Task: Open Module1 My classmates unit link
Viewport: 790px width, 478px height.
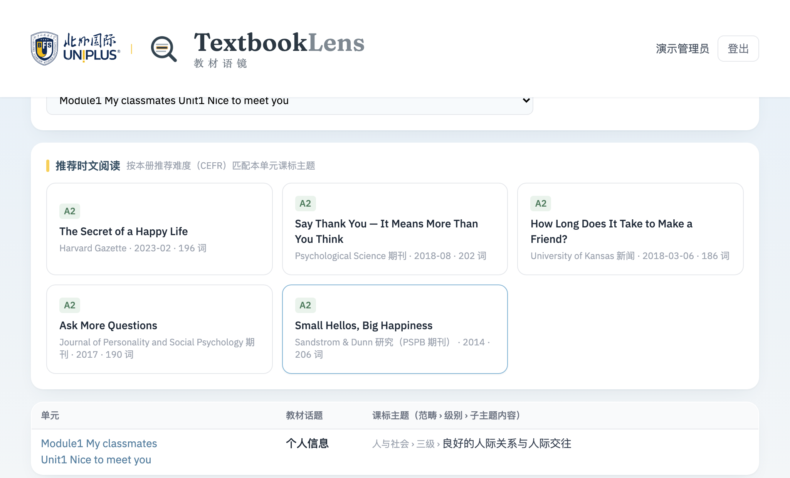Action: [99, 451]
